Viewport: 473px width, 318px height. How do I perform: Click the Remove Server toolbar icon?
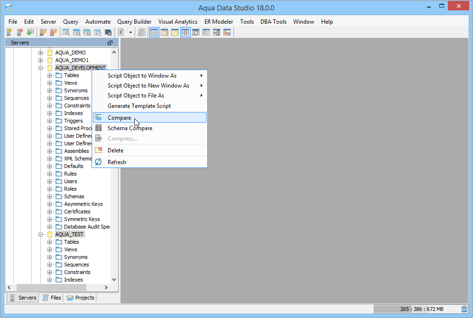19,32
